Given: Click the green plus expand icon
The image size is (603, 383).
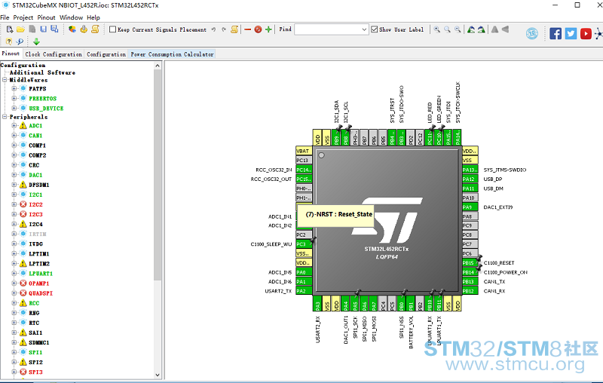Looking at the screenshot, I should point(268,29).
